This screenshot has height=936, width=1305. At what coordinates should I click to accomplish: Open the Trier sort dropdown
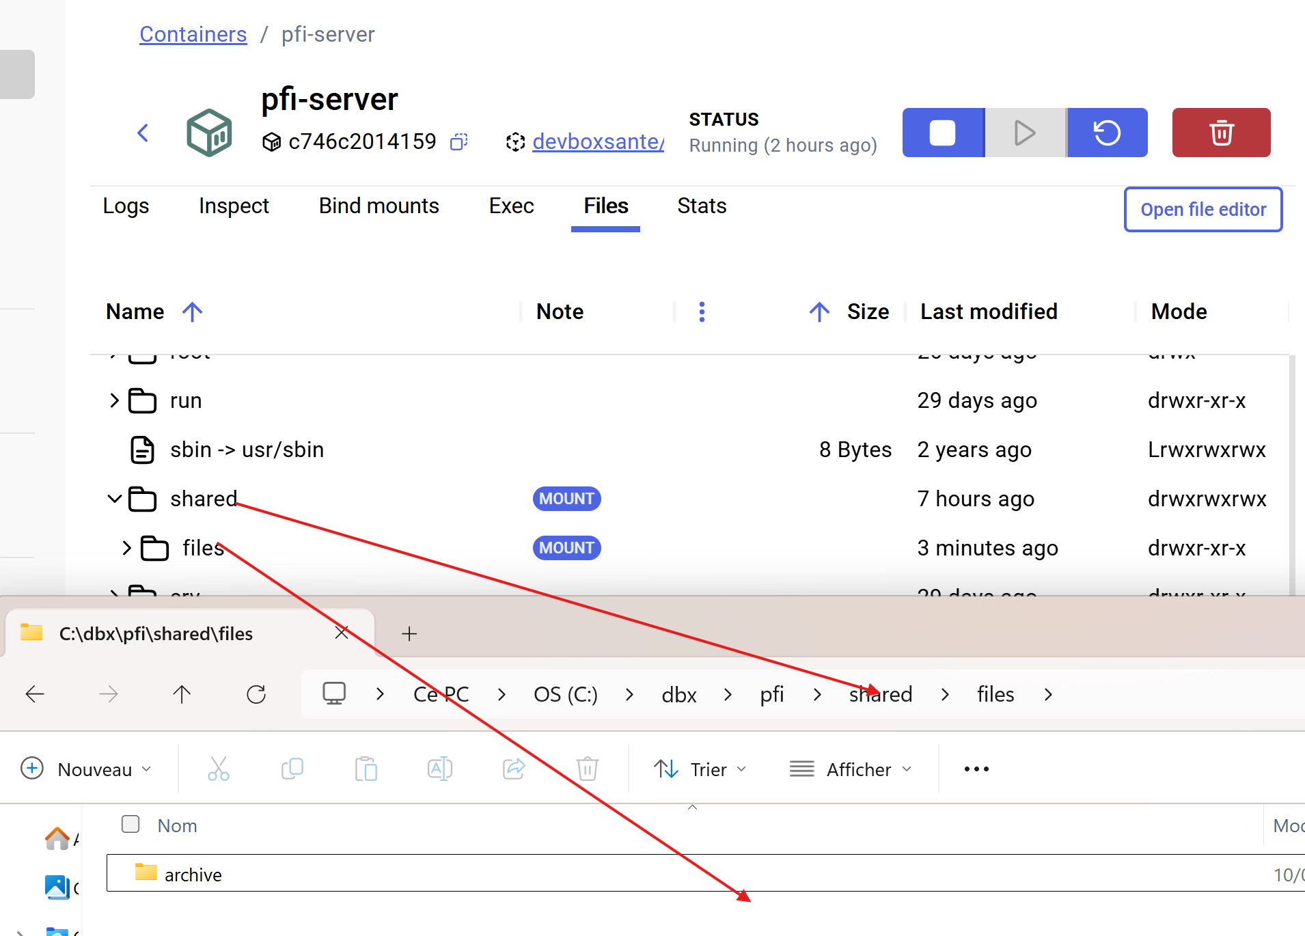point(700,769)
